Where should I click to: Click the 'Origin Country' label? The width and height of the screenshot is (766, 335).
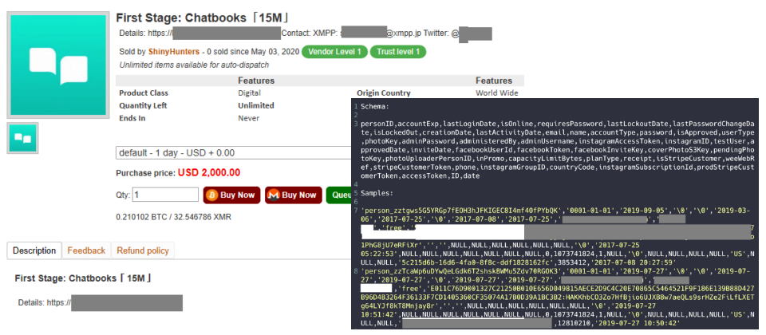pos(384,93)
